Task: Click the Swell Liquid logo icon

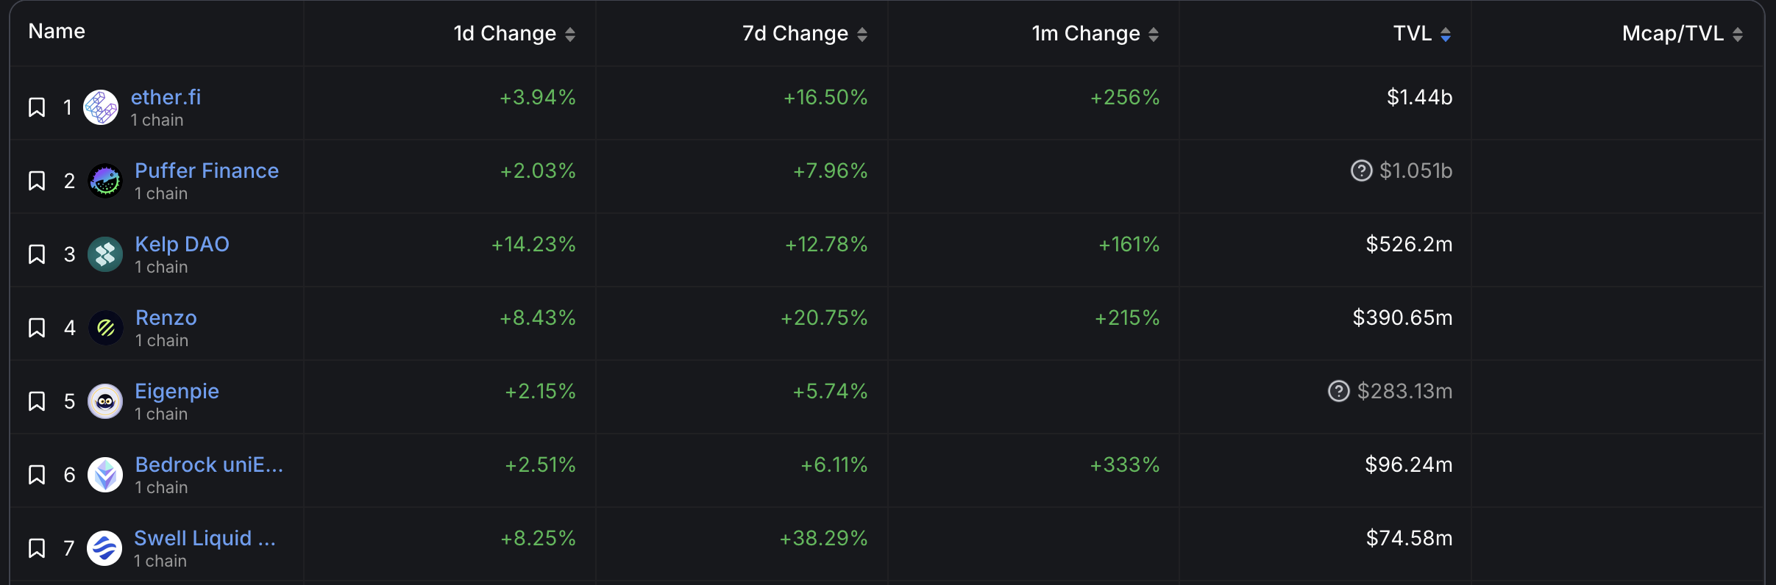Action: [x=104, y=548]
